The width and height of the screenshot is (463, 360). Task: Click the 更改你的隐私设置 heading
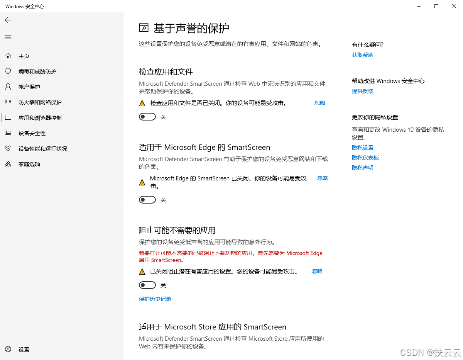tap(375, 117)
